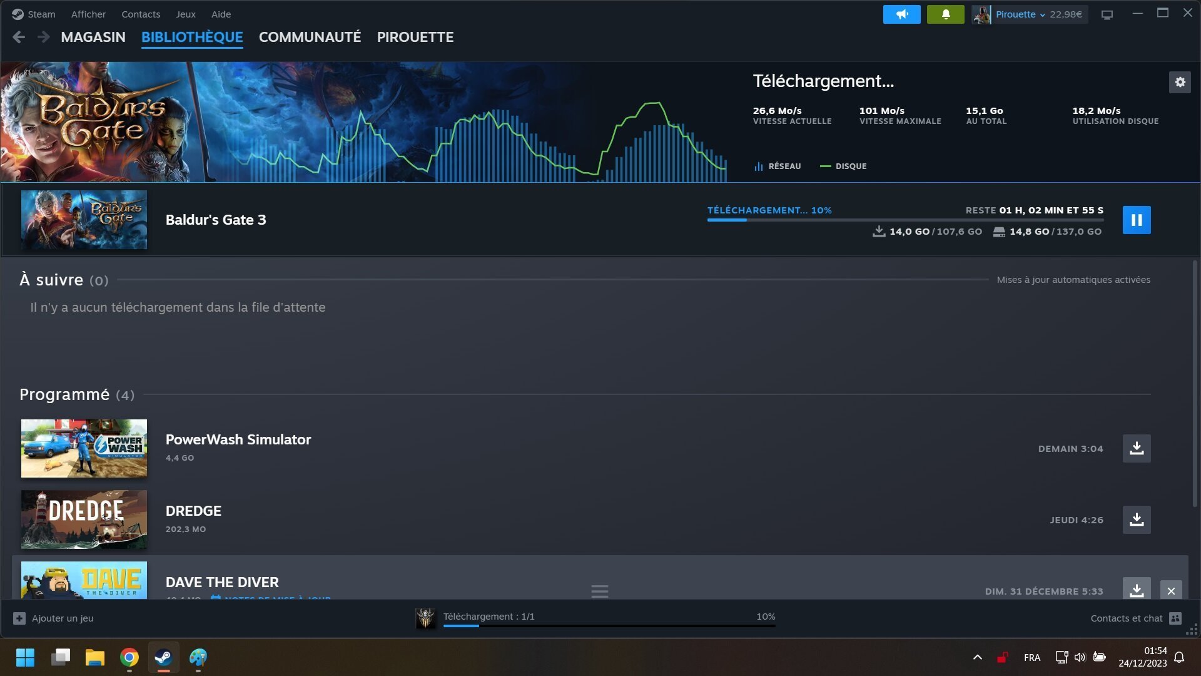
Task: Go forward with the right arrow
Action: coord(43,37)
